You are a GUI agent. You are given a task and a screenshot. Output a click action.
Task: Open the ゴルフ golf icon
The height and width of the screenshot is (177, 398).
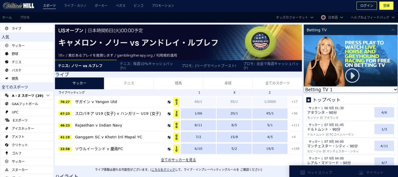click(7, 153)
